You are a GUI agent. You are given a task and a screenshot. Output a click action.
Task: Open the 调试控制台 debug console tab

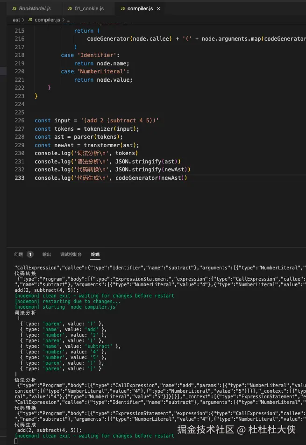click(71, 254)
